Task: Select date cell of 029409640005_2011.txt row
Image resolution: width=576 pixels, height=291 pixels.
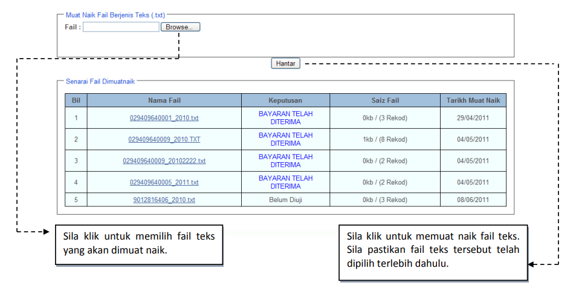Action: [x=473, y=182]
